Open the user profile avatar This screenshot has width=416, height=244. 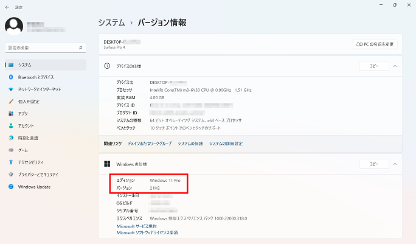[x=14, y=26]
